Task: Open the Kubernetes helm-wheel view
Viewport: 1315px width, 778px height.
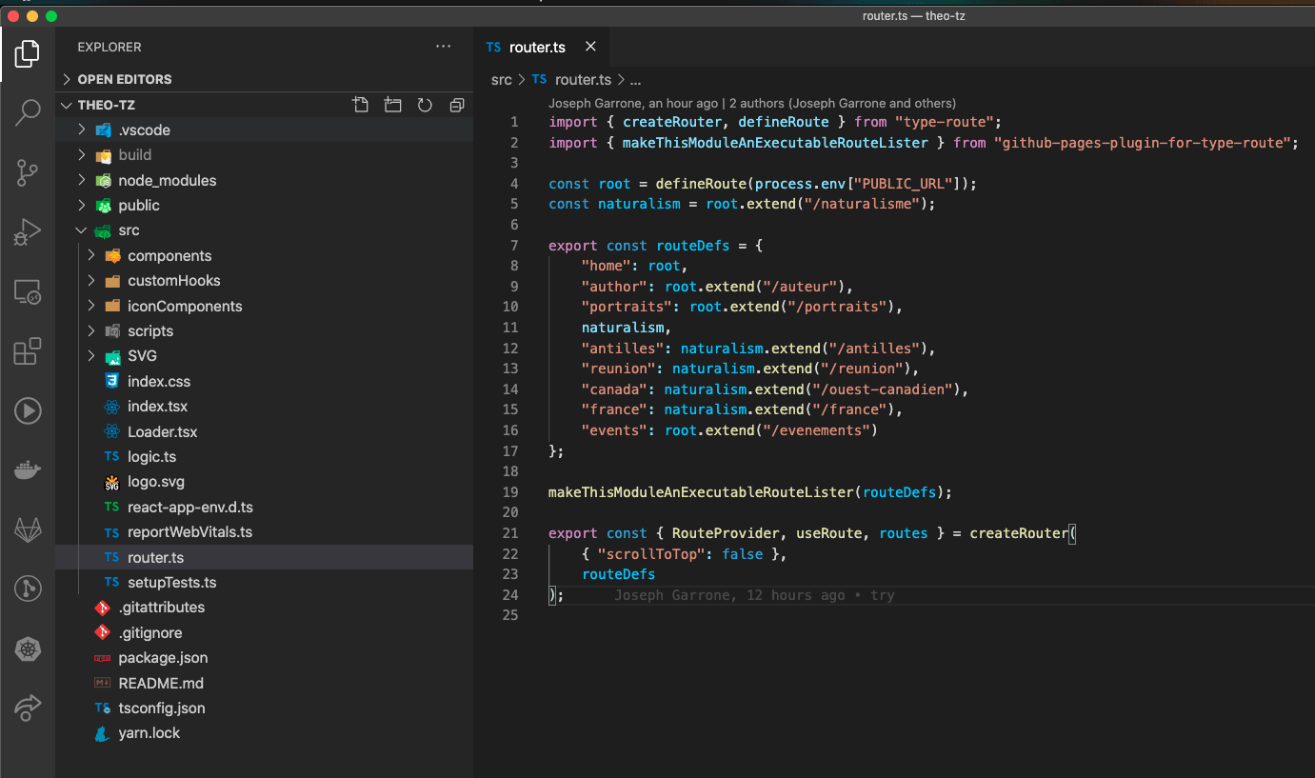Action: click(27, 649)
